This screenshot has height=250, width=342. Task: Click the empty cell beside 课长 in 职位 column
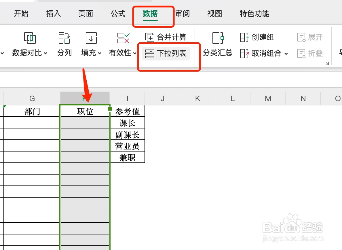click(x=85, y=123)
